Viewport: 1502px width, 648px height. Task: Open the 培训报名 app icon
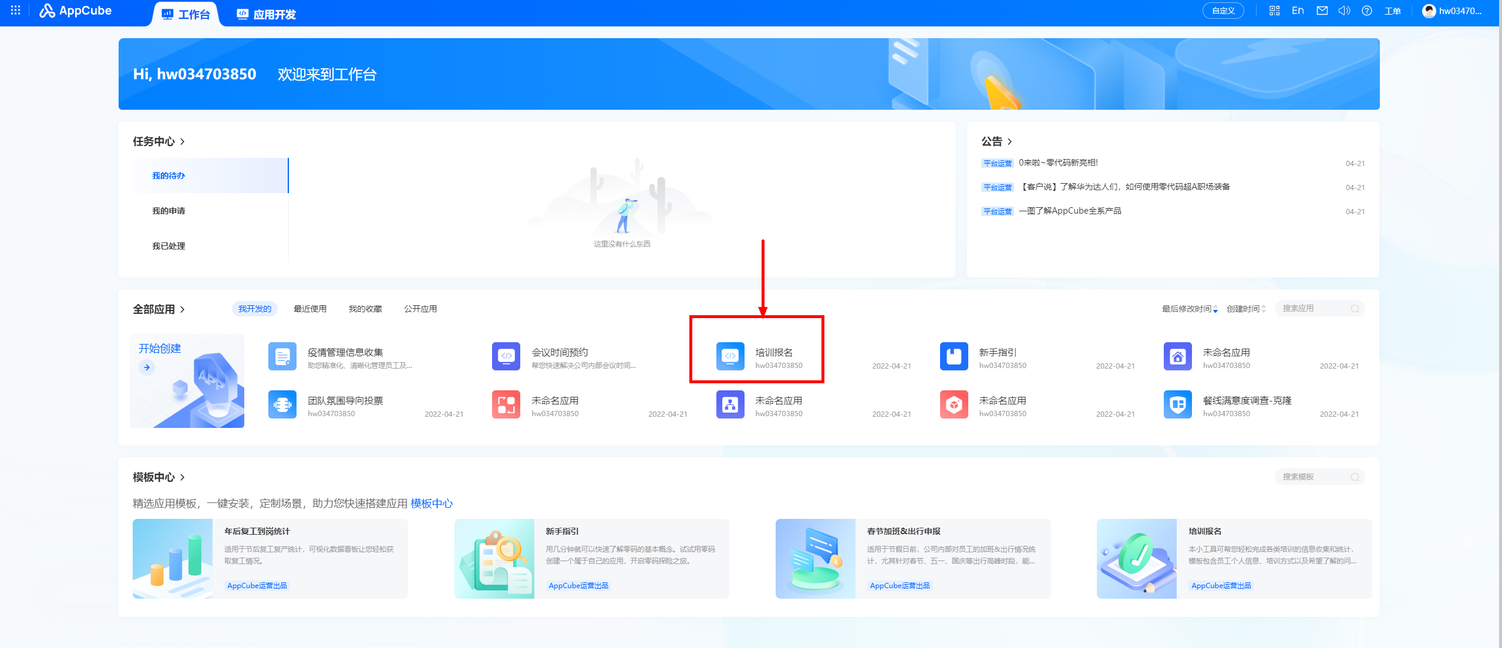[730, 356]
